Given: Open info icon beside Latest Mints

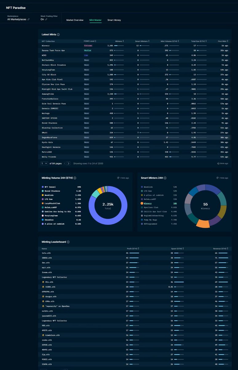Looking at the screenshot, I should click(58, 35).
